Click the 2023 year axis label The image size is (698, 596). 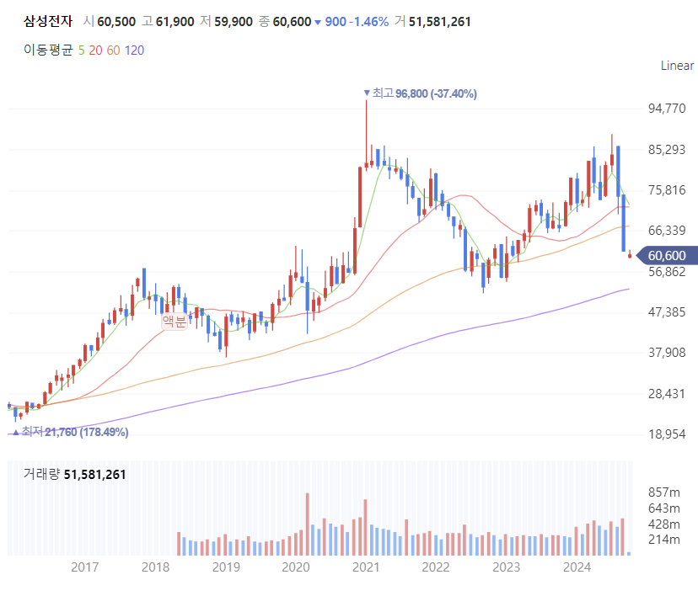point(507,567)
